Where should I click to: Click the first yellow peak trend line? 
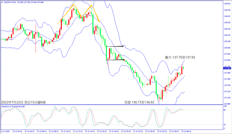(x=66, y=14)
